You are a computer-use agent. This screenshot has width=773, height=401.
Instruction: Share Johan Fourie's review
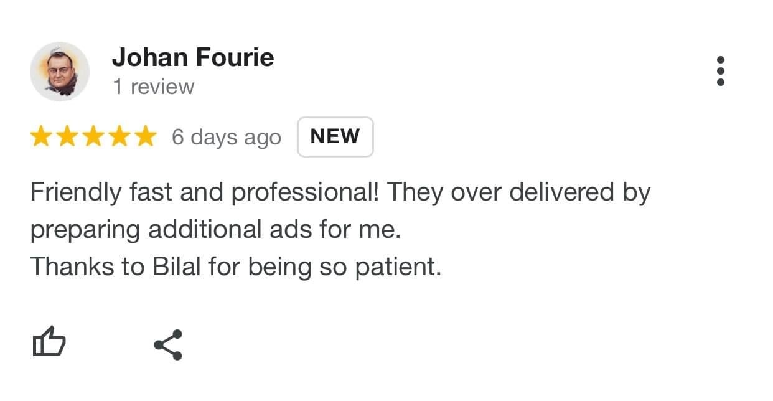168,345
